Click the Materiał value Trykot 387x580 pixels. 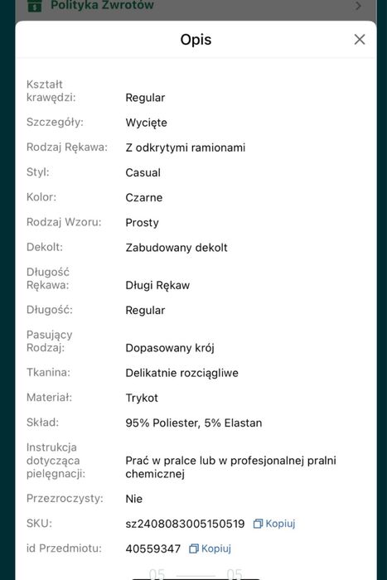[x=142, y=398]
